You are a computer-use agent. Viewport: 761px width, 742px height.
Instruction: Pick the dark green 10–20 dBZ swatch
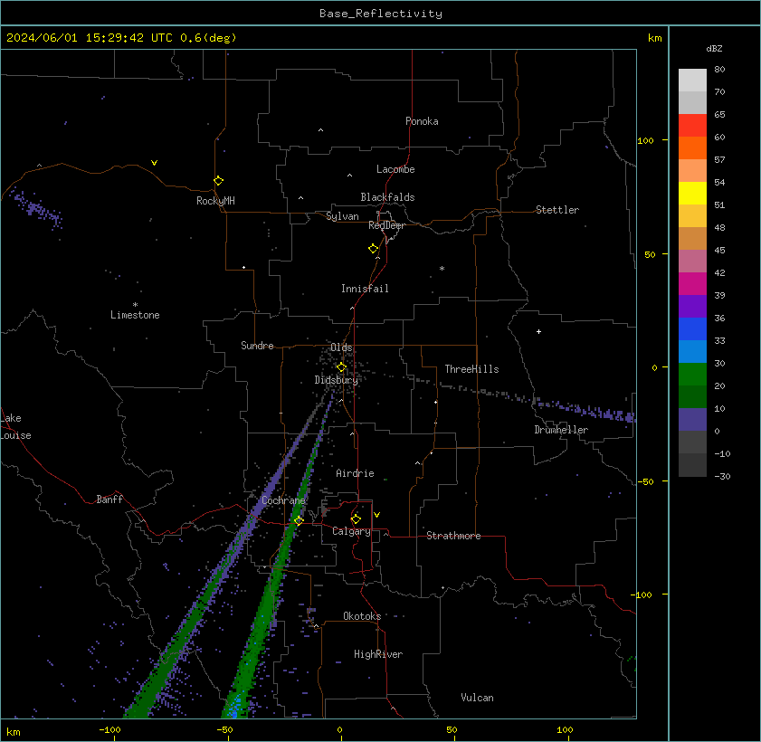(x=692, y=397)
